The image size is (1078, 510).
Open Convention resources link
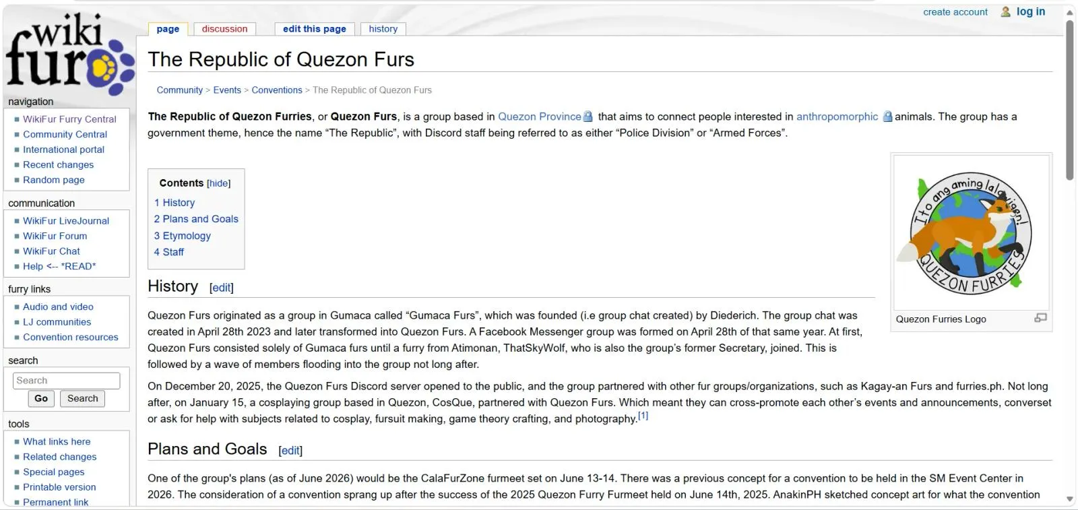pos(70,338)
